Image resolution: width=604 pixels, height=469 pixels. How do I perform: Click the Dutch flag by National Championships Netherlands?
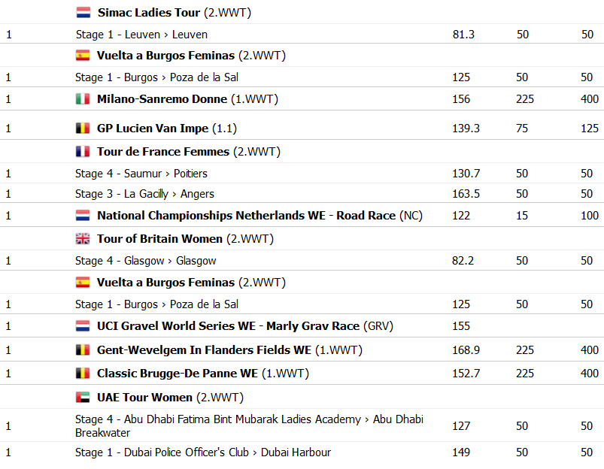(x=83, y=215)
